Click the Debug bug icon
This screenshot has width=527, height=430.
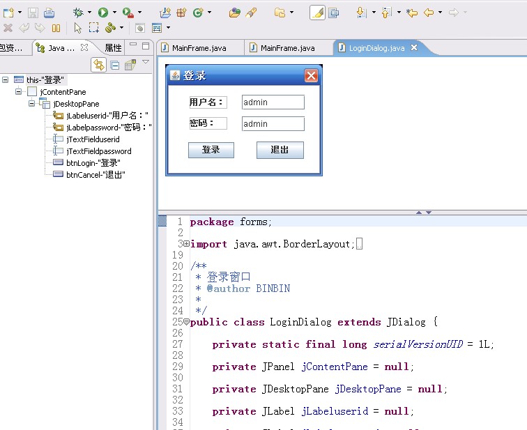(79, 13)
